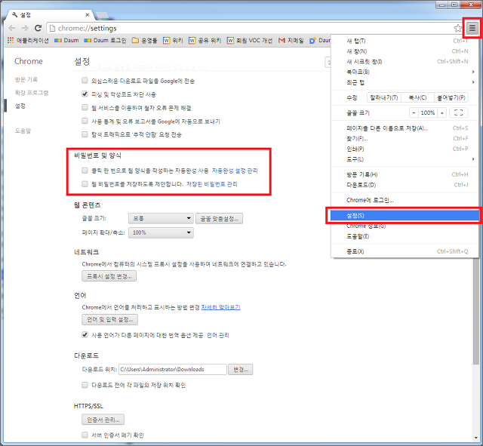Open the 회원 VOC 개선 bookmark
The width and height of the screenshot is (483, 446).
(250, 40)
